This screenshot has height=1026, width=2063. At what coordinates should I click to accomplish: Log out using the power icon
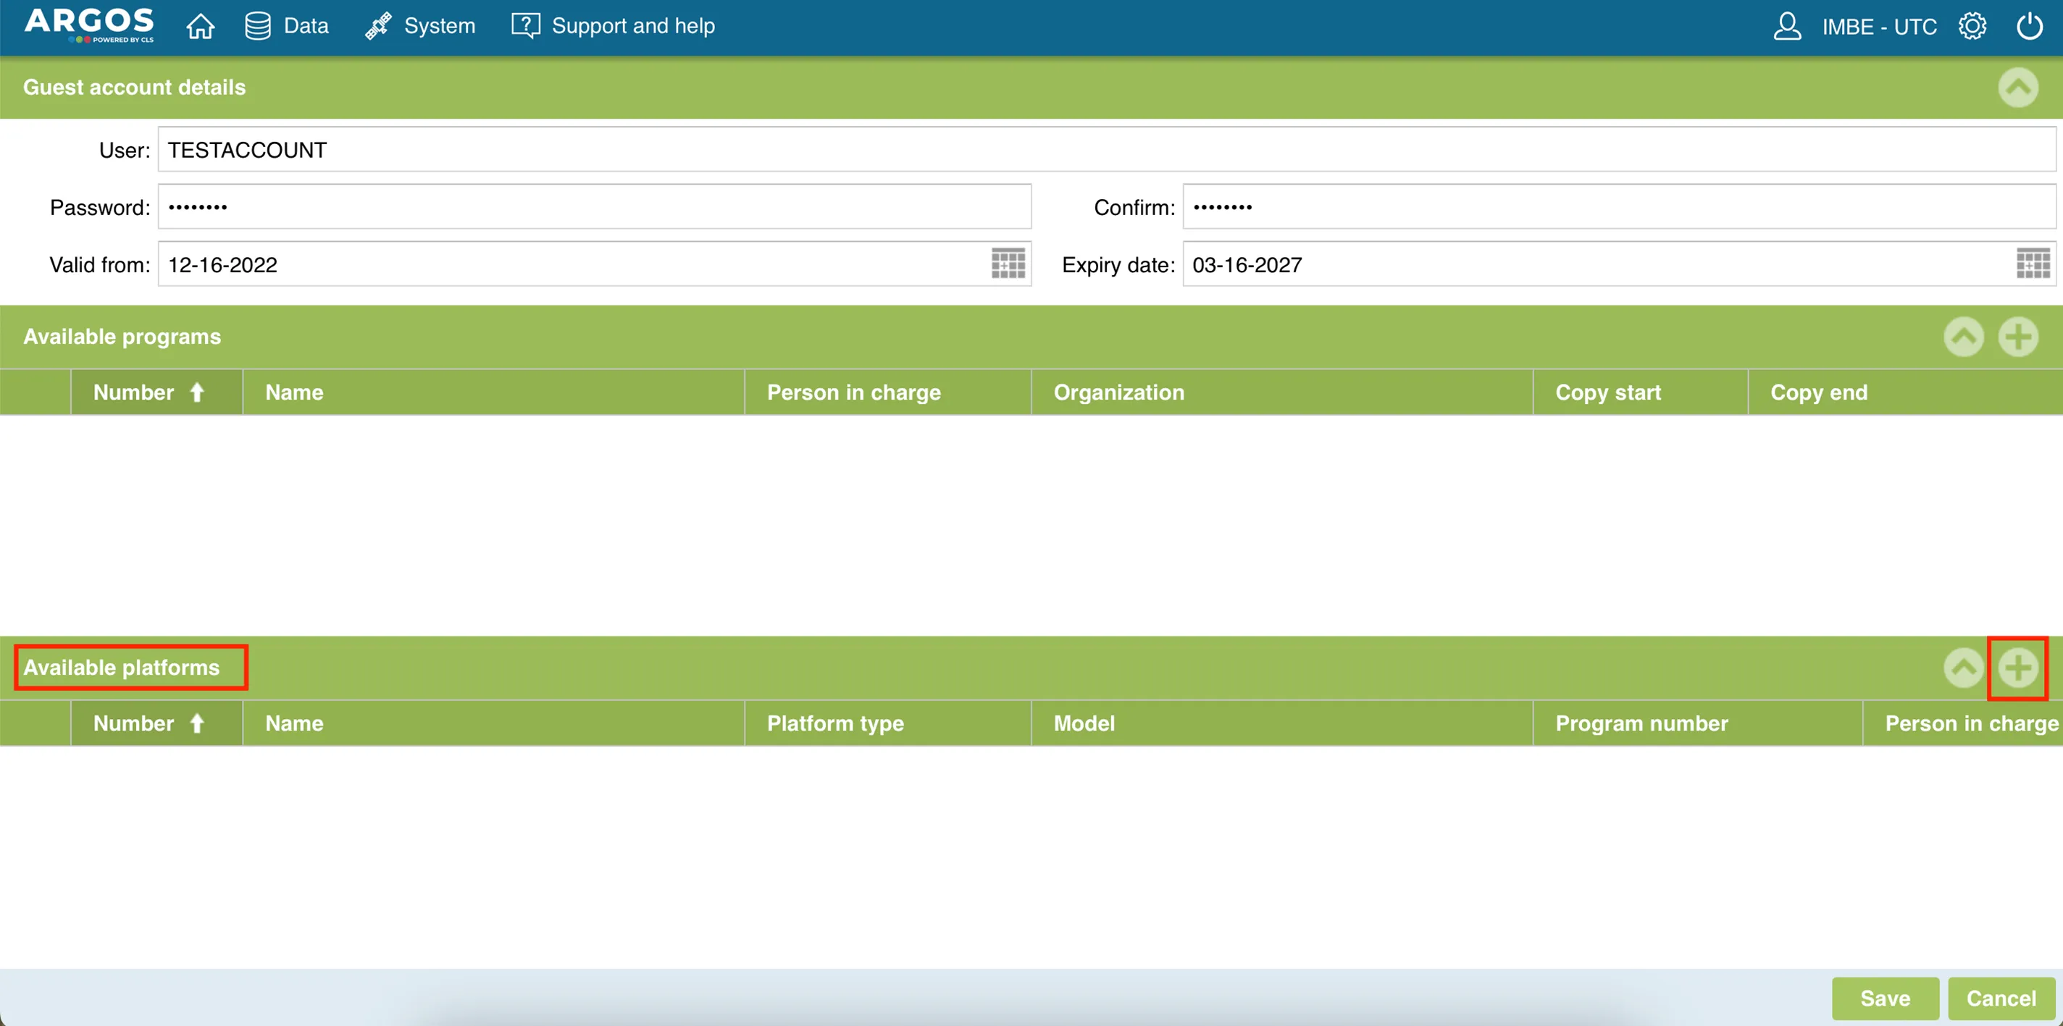pos(2028,26)
